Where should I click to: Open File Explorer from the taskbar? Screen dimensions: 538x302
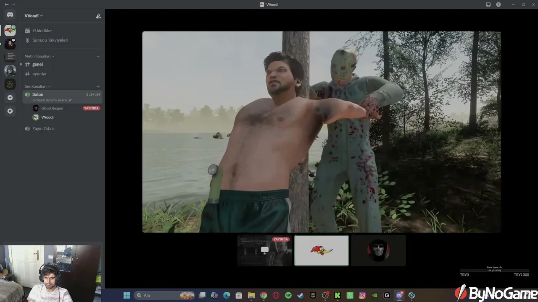click(x=251, y=295)
